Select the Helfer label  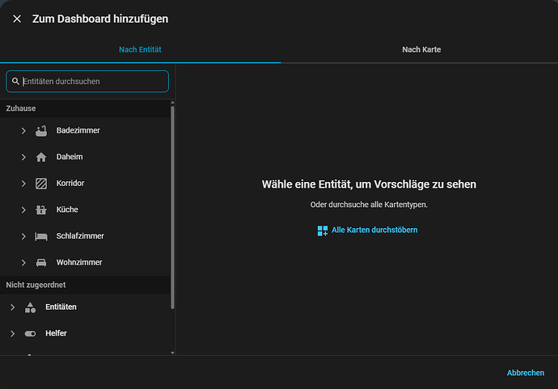click(x=56, y=333)
